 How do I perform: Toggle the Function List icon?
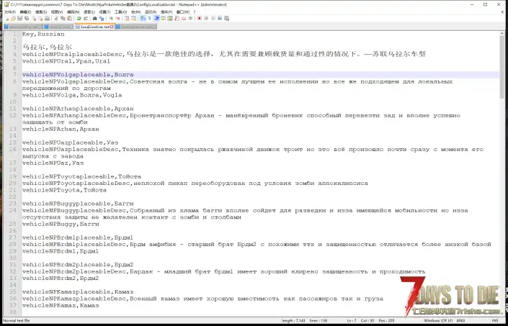[177, 19]
